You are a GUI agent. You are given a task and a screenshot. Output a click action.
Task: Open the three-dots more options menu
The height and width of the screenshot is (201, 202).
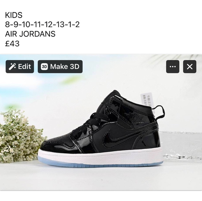click(x=173, y=67)
